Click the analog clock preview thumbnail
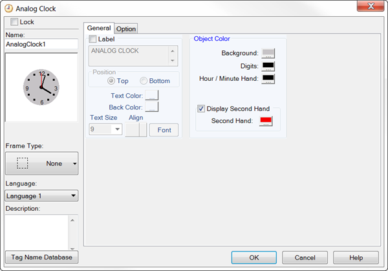The image size is (388, 271). [x=41, y=87]
